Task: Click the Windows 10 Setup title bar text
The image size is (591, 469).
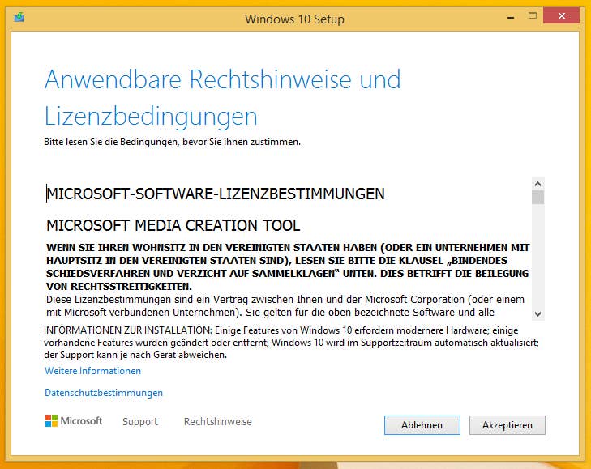Action: click(x=294, y=19)
